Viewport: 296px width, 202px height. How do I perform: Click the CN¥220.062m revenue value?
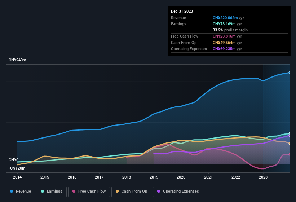225,18
